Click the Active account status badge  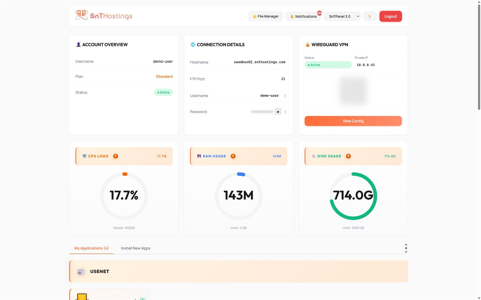point(163,92)
